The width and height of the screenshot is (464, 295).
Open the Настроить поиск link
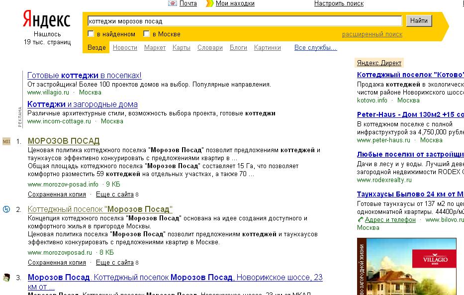point(339,3)
